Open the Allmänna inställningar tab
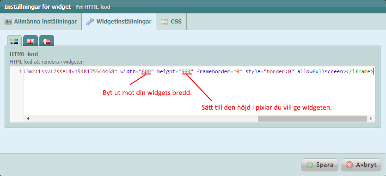386x176 pixels. [41, 21]
